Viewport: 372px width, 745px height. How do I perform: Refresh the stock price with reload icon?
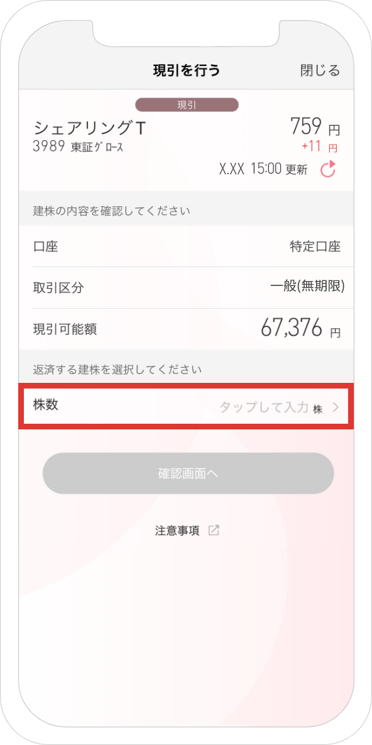tap(327, 168)
